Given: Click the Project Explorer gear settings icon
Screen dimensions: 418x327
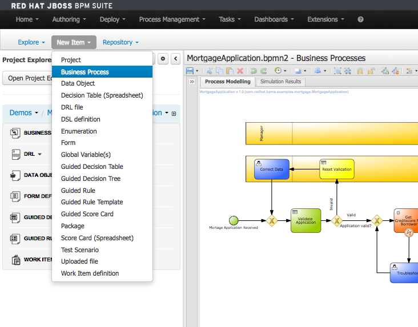Looking at the screenshot, I should coord(163,59).
